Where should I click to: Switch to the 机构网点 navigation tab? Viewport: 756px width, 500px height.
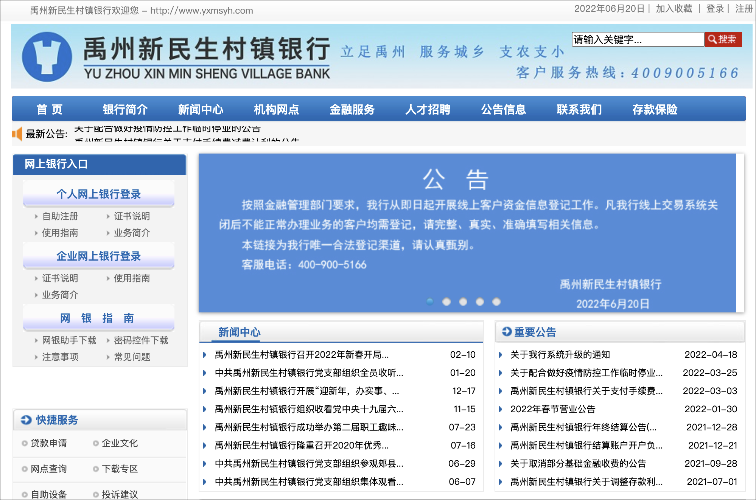click(x=276, y=109)
